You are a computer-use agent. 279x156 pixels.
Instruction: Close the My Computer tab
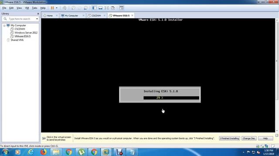click(x=83, y=16)
